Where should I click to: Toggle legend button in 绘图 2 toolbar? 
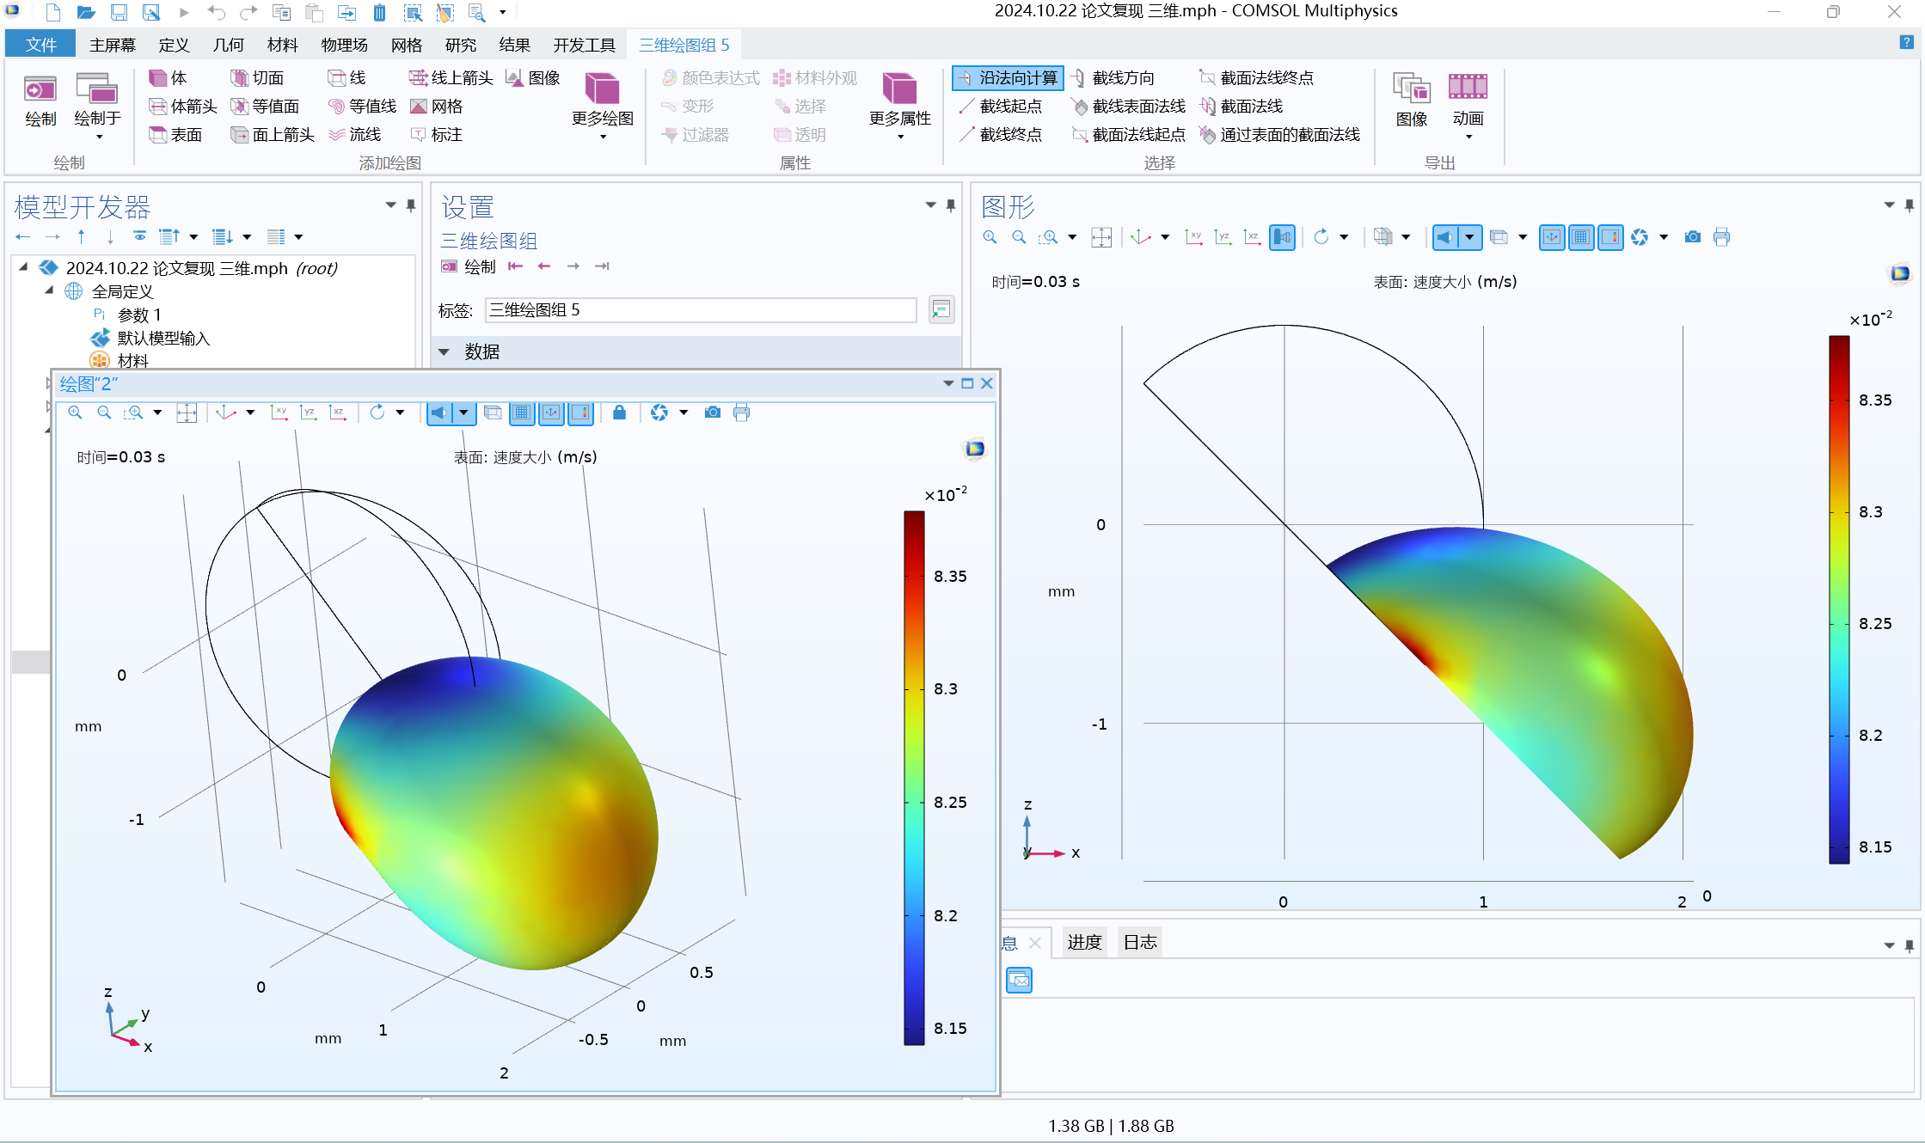580,413
